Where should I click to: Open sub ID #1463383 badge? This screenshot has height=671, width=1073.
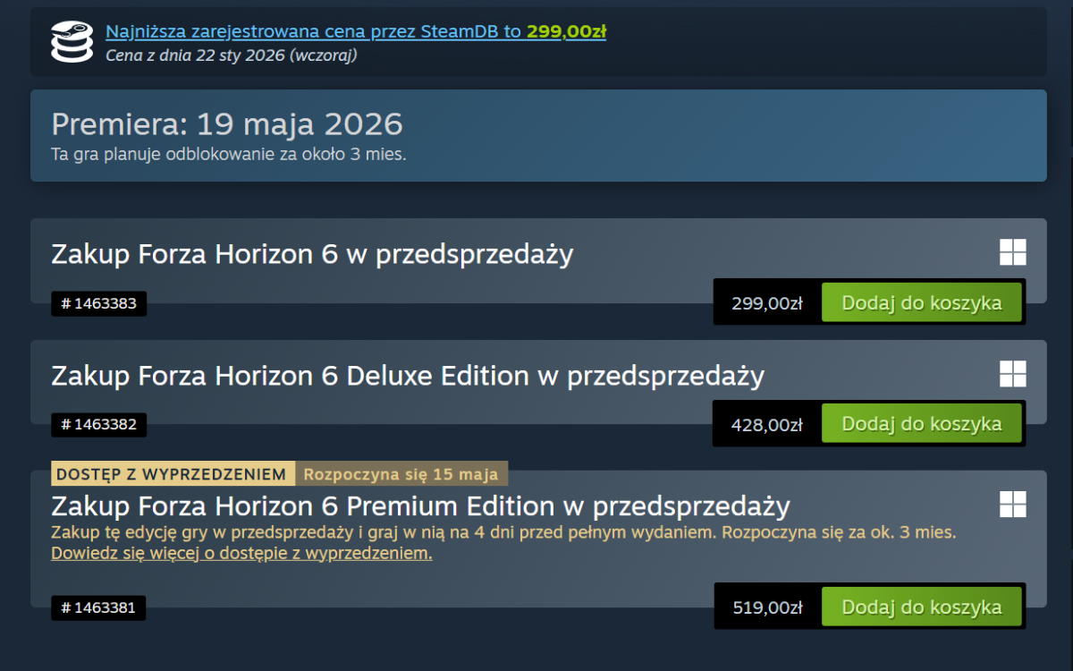[x=98, y=303]
